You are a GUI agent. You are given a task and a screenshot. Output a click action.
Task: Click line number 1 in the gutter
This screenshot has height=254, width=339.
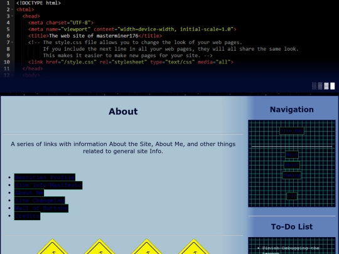pyautogui.click(x=8, y=3)
